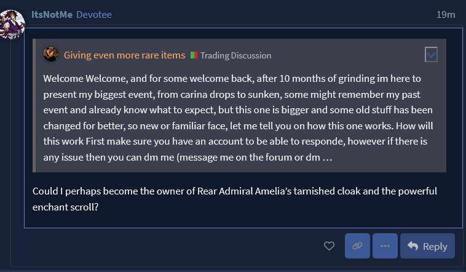The width and height of the screenshot is (466, 272).
Task: Open the 19m post timestamp
Action: click(446, 14)
